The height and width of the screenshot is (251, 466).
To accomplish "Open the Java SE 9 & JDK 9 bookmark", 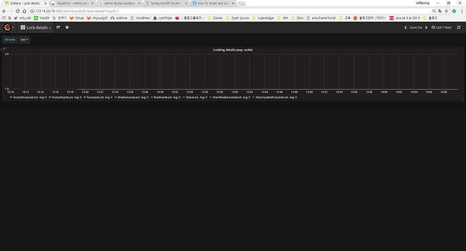I will [x=405, y=18].
